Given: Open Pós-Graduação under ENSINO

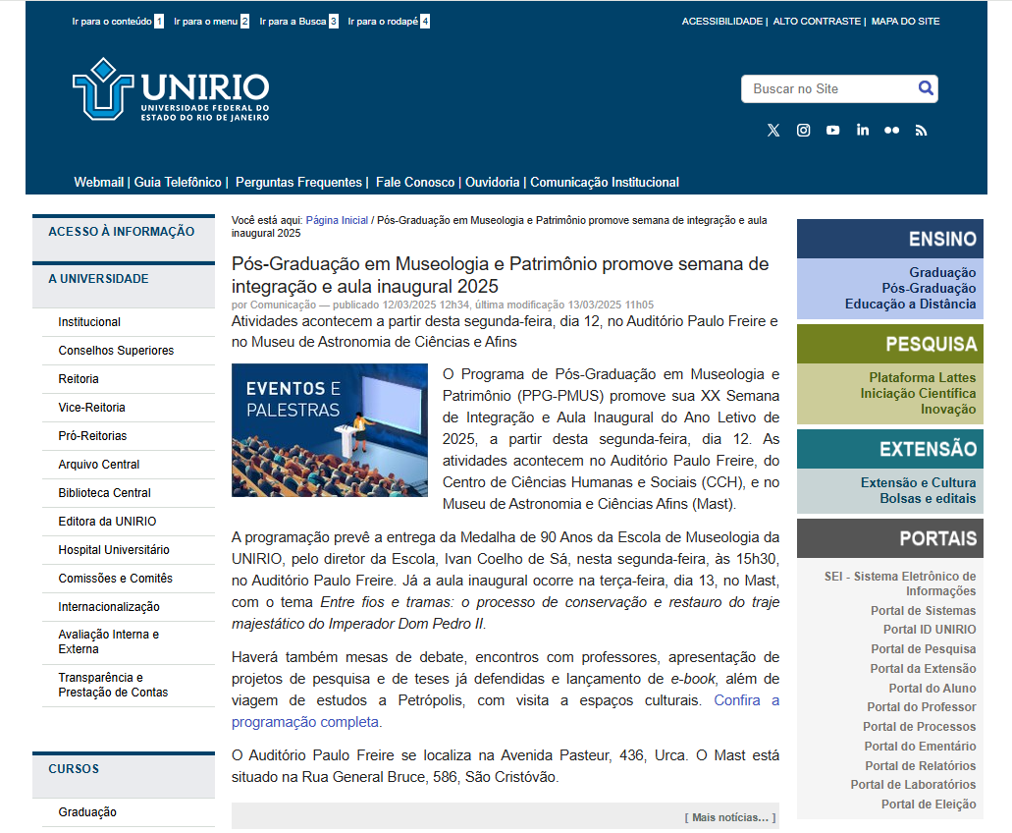Looking at the screenshot, I should pyautogui.click(x=929, y=288).
